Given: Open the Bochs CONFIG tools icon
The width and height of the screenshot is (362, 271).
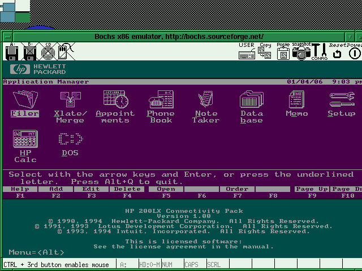Looking at the screenshot, I should tap(320, 51).
